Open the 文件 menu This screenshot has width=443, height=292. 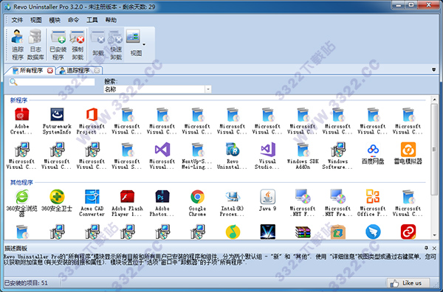(x=17, y=20)
